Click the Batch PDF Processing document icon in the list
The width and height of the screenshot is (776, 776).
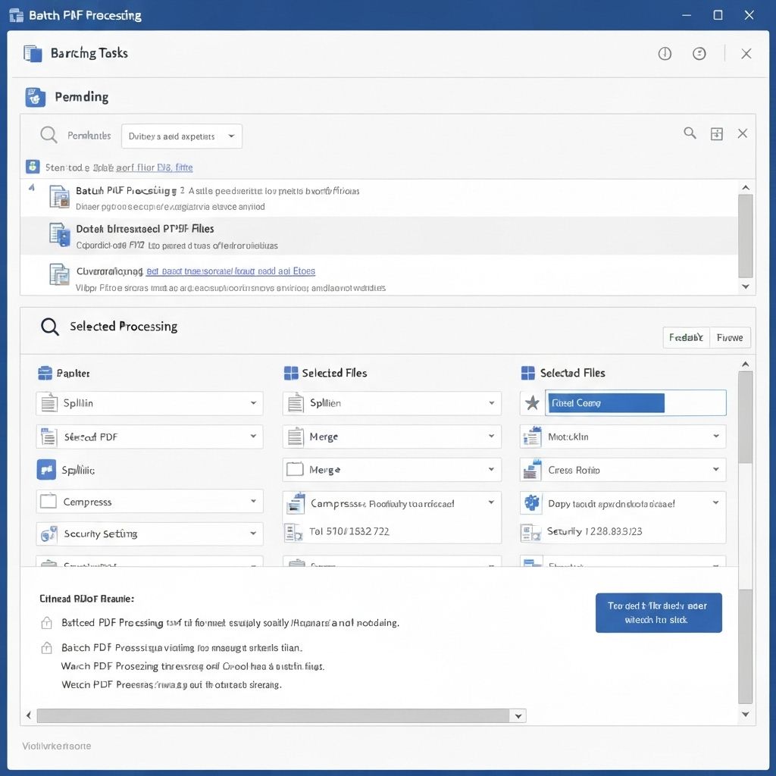[58, 196]
